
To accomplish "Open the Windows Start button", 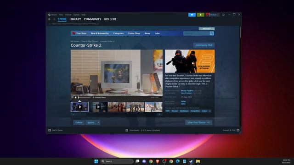I will 96,161.
